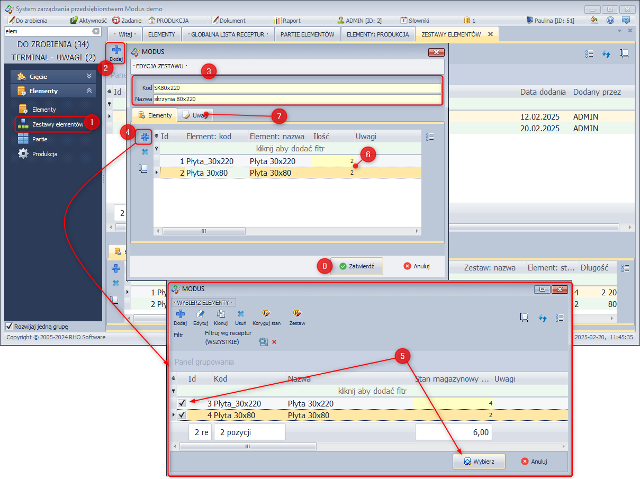Switch to the Uwagi tab in dialog
The height and width of the screenshot is (479, 640).
click(195, 115)
